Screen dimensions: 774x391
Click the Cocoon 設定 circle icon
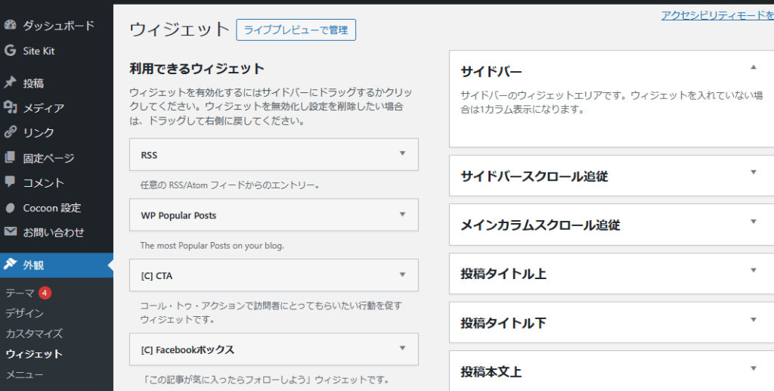point(10,208)
